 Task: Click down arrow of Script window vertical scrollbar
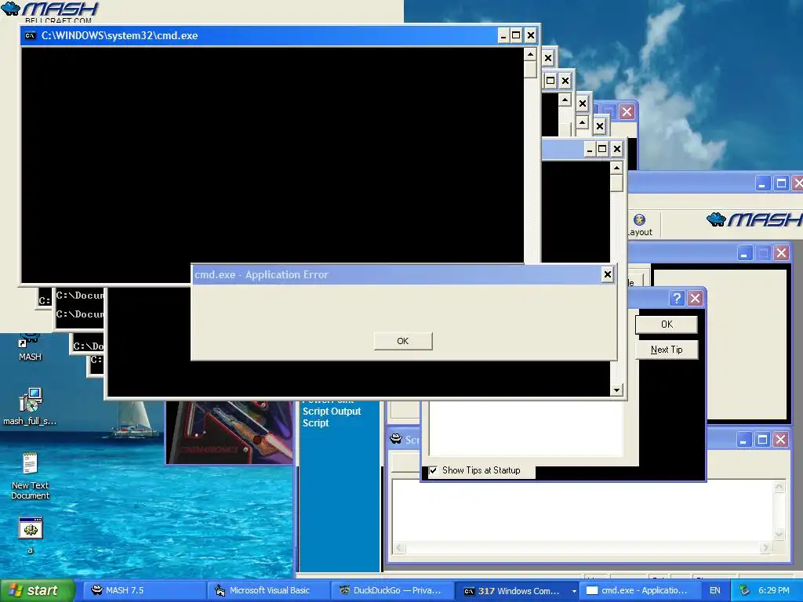pyautogui.click(x=779, y=535)
